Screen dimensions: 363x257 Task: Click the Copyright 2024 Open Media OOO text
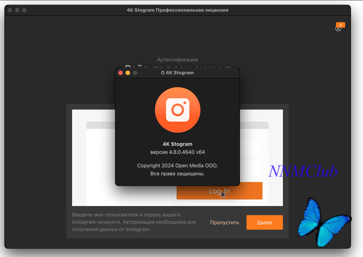178,166
